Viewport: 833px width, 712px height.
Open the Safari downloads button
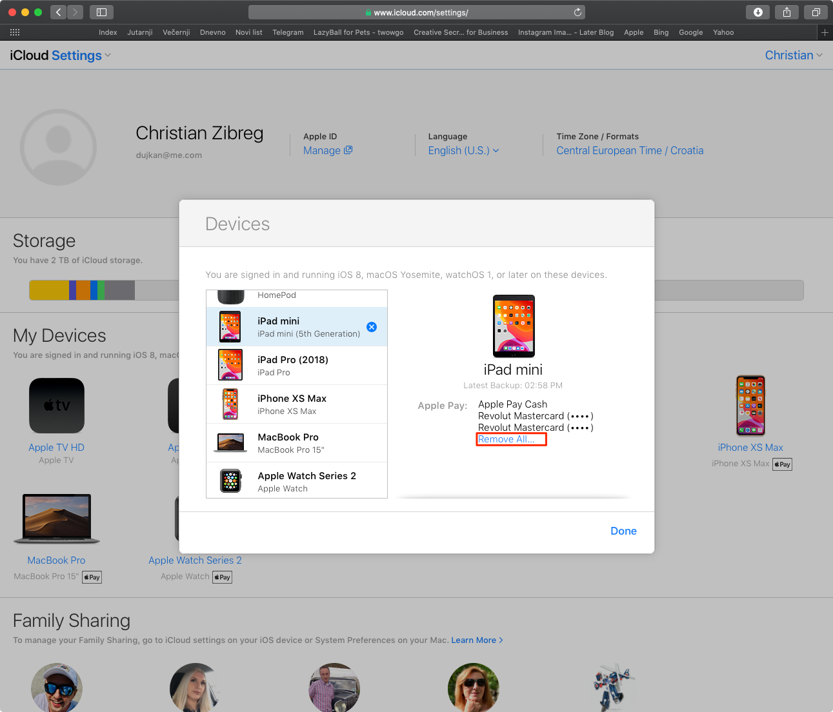click(x=758, y=12)
